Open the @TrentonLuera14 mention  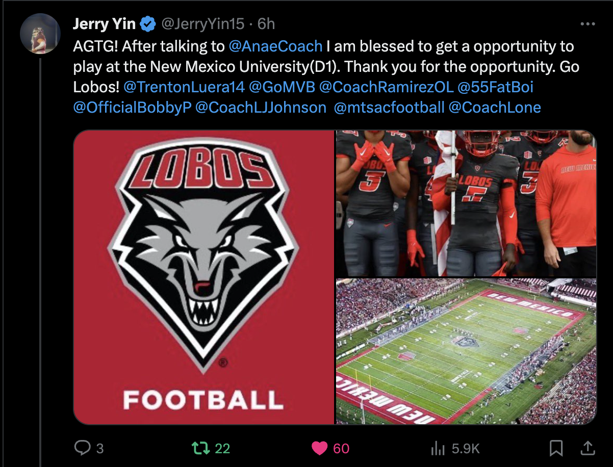(184, 87)
